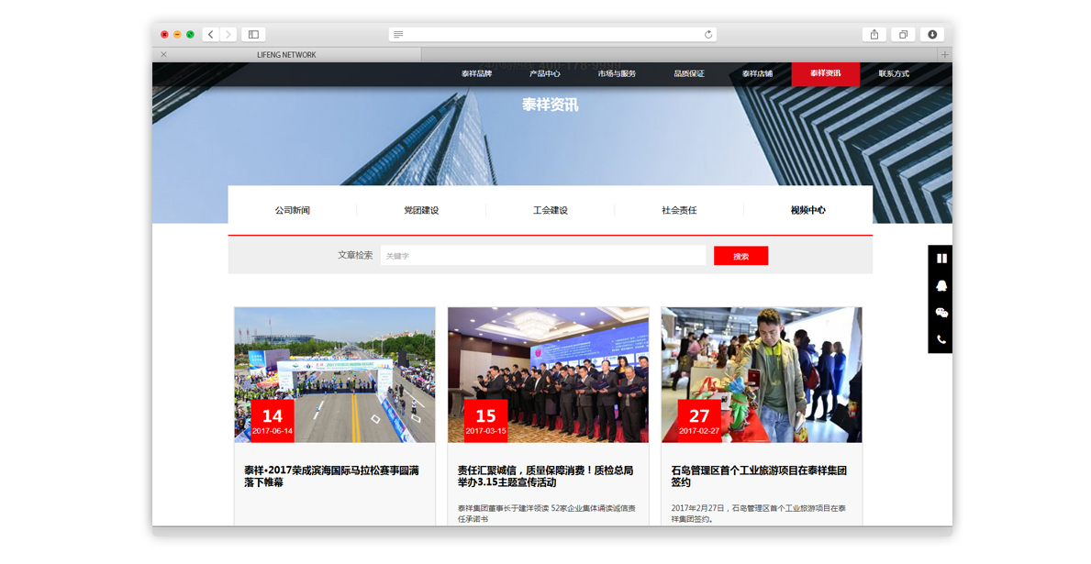The height and width of the screenshot is (564, 1091).
Task: Open the 泰祥店铺 navigation menu
Action: pyautogui.click(x=757, y=73)
